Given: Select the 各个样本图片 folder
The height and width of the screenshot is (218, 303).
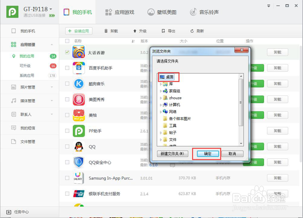Looking at the screenshot, I should pyautogui.click(x=177, y=119).
